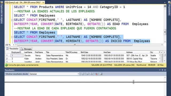Click the editor vertical scrollbar thumb
This screenshot has width=171, height=96.
click(x=165, y=32)
